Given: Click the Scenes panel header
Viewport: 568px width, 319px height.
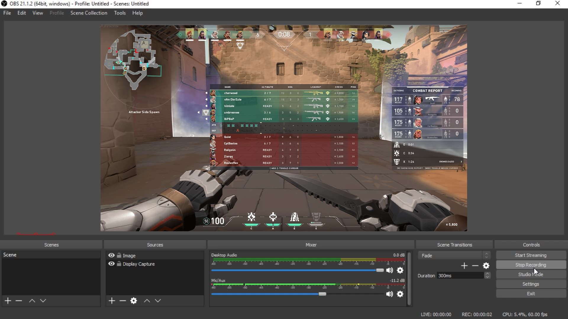Looking at the screenshot, I should pyautogui.click(x=51, y=245).
